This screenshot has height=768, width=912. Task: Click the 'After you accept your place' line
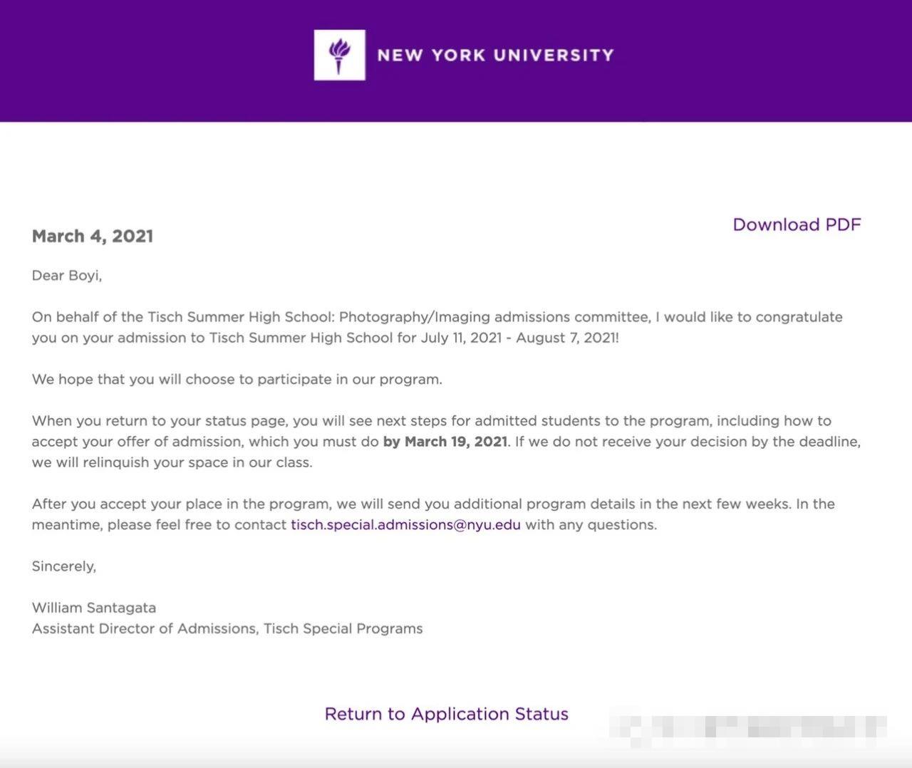tap(433, 504)
